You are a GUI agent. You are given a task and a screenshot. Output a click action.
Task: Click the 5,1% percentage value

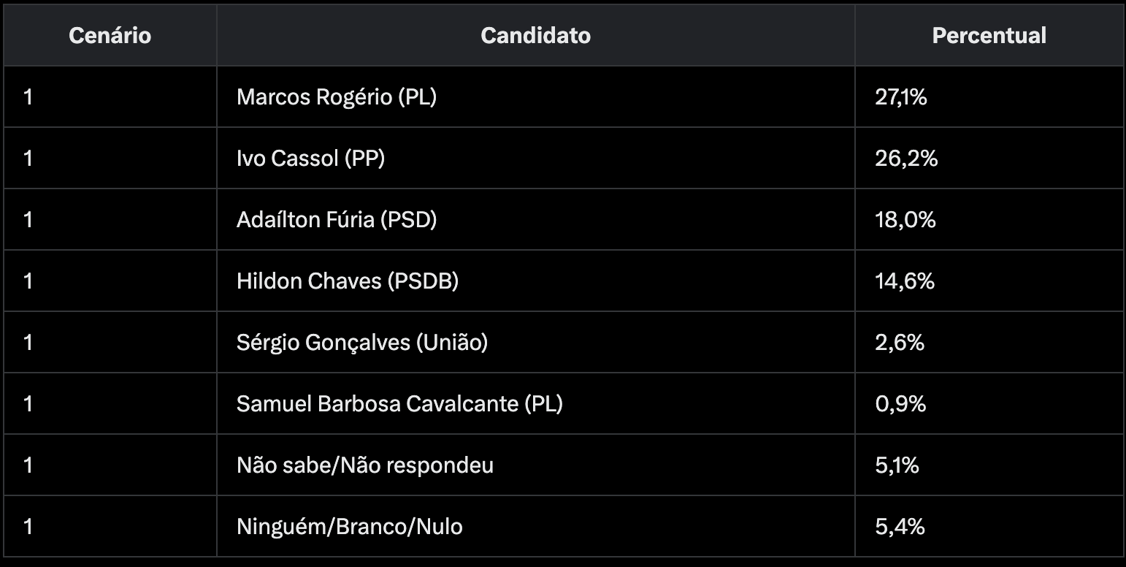pyautogui.click(x=897, y=465)
